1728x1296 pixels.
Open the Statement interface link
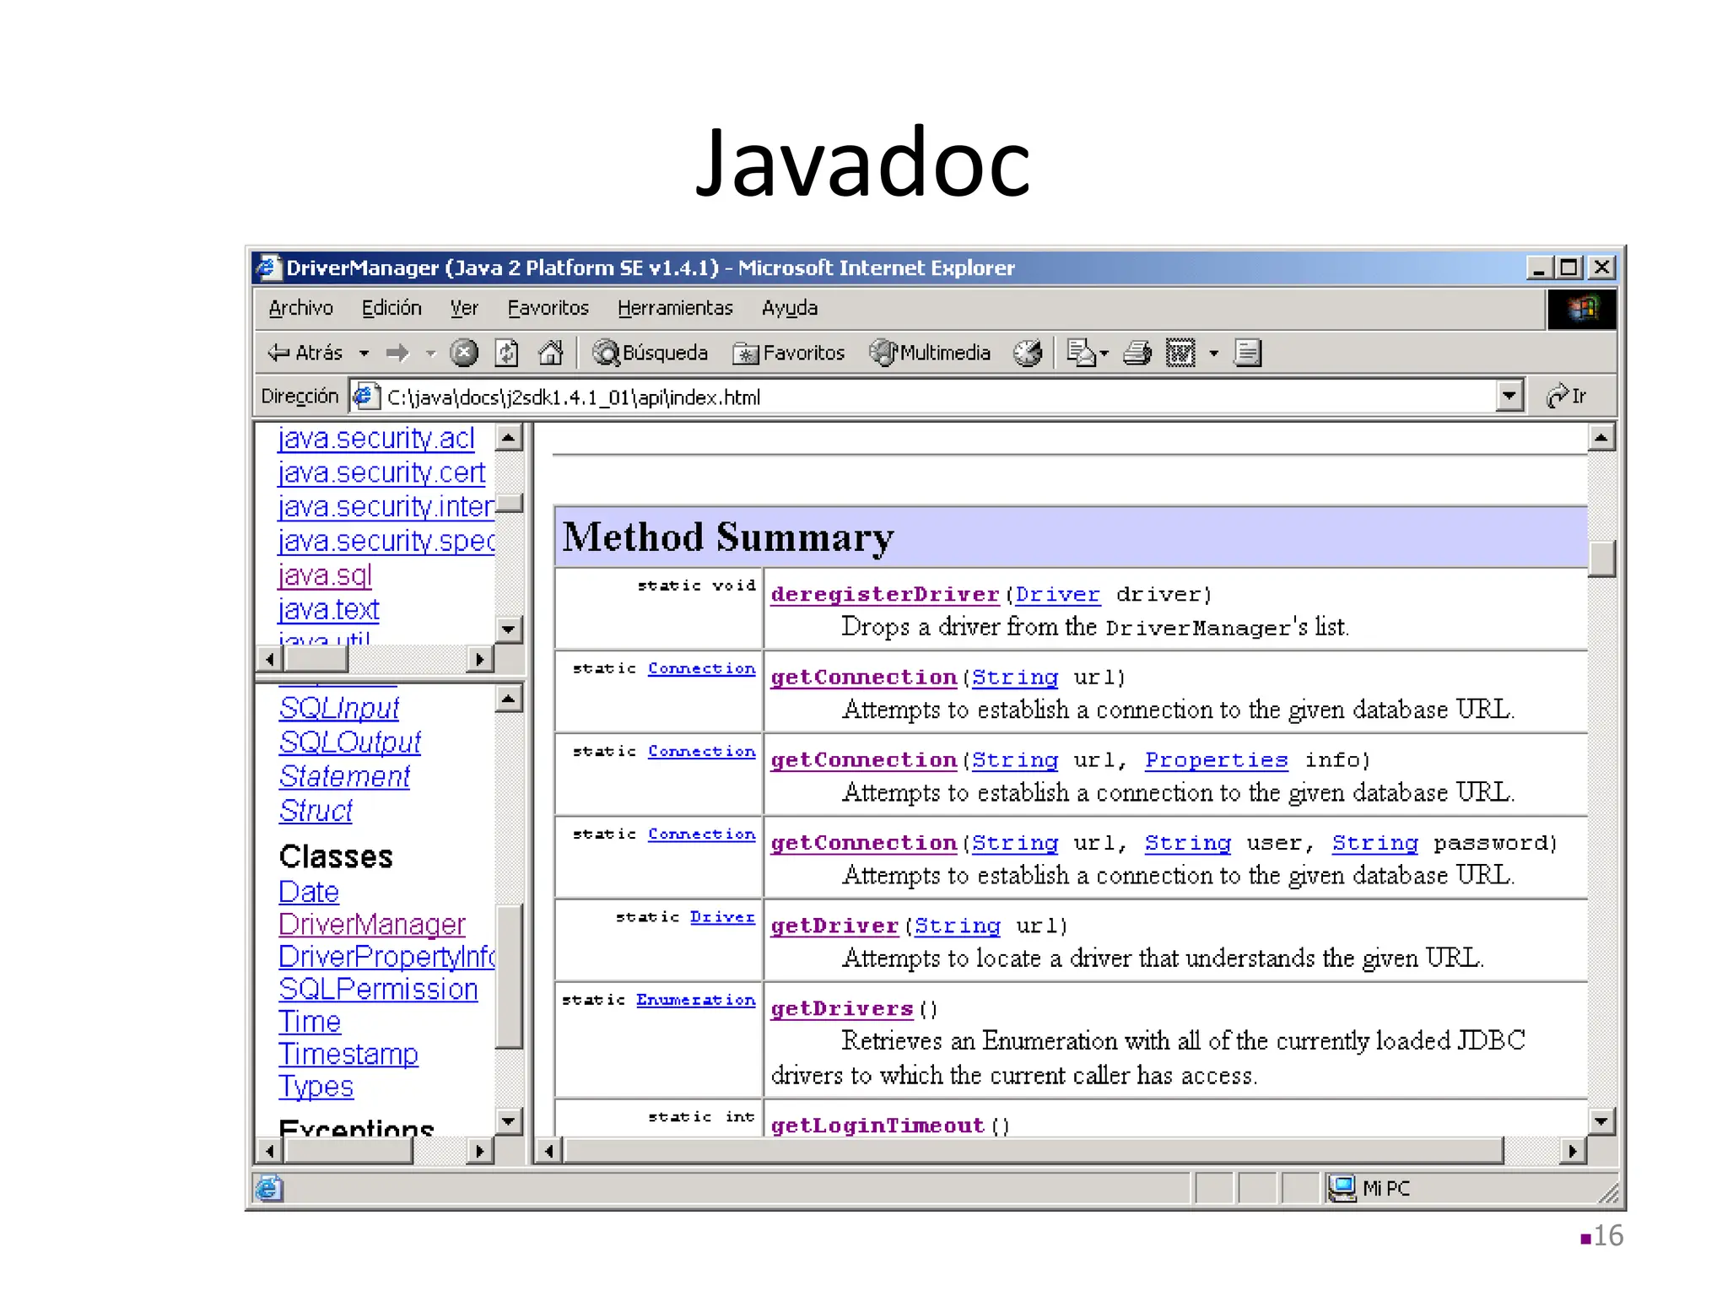345,776
